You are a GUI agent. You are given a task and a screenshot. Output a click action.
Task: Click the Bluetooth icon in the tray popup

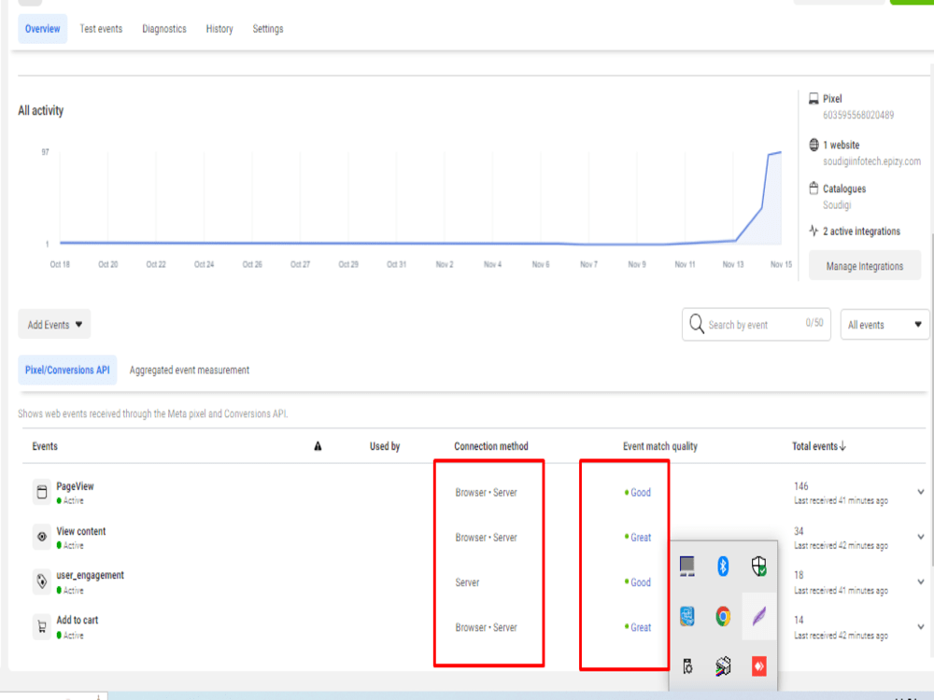pyautogui.click(x=722, y=566)
